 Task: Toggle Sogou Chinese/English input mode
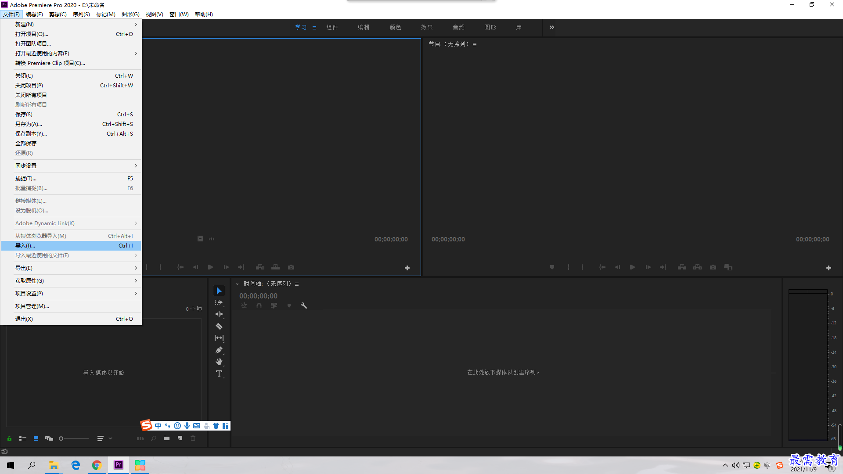[x=158, y=426]
